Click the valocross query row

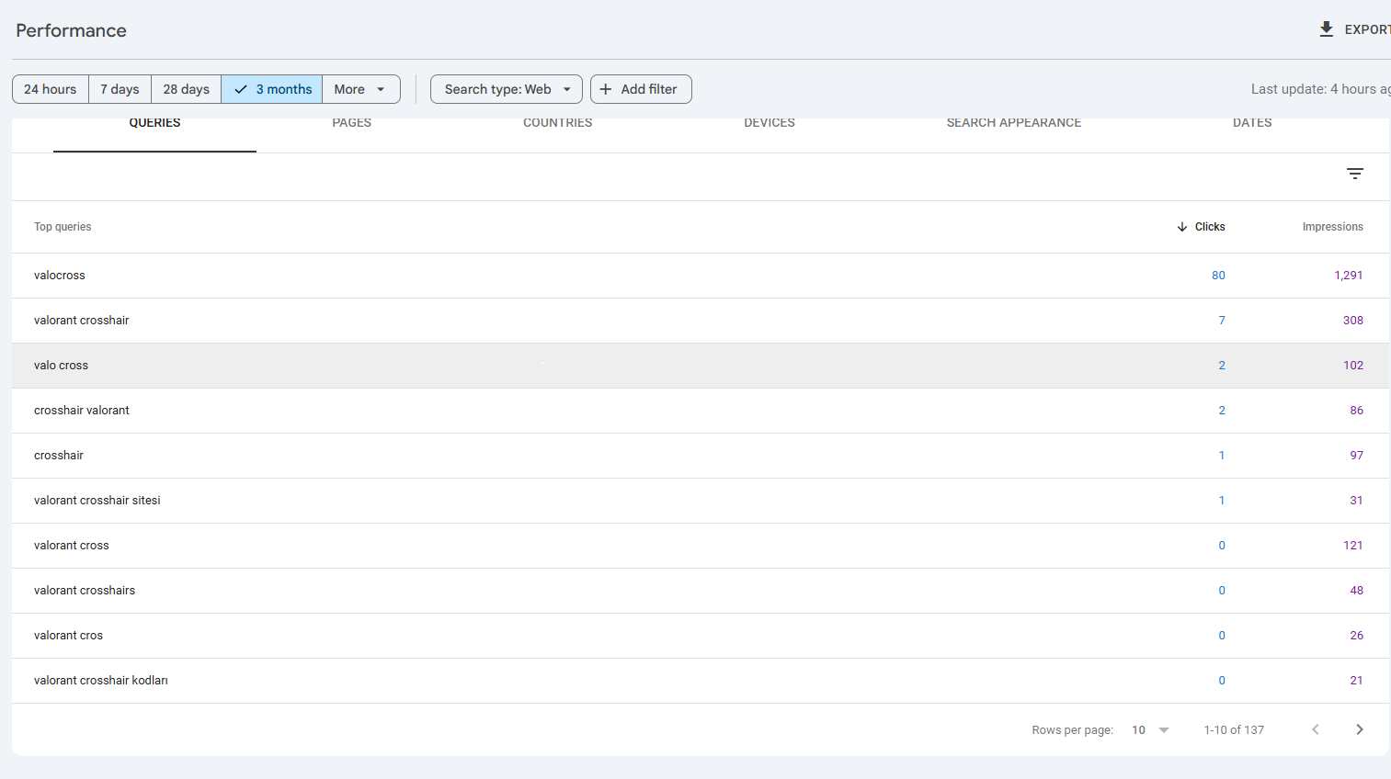pos(60,276)
